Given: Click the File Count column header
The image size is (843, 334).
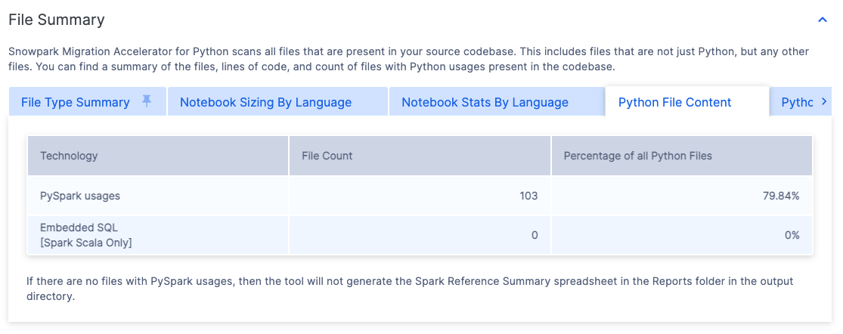Looking at the screenshot, I should pyautogui.click(x=327, y=156).
